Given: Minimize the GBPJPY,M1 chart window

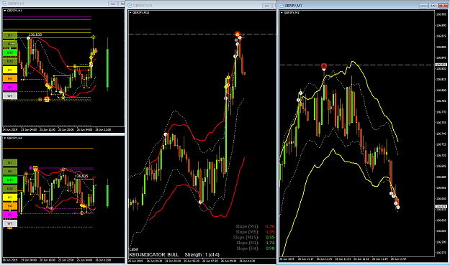Looking at the screenshot, I should [423, 6].
